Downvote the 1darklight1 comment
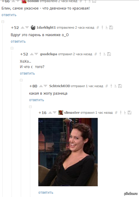 27,27
